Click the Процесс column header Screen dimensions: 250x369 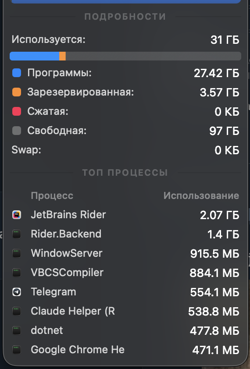point(52,196)
